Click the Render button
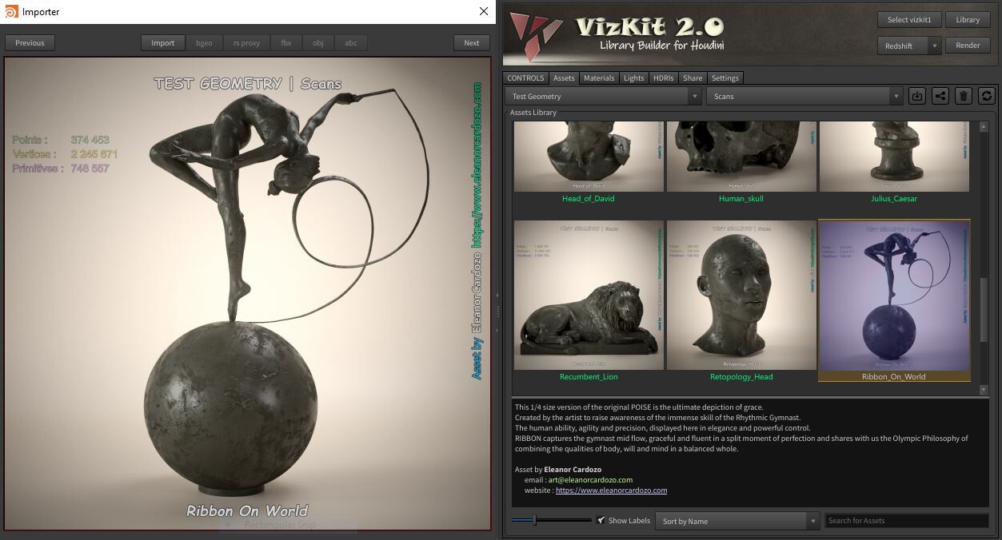Screen dimensions: 1002x540 click(x=968, y=46)
